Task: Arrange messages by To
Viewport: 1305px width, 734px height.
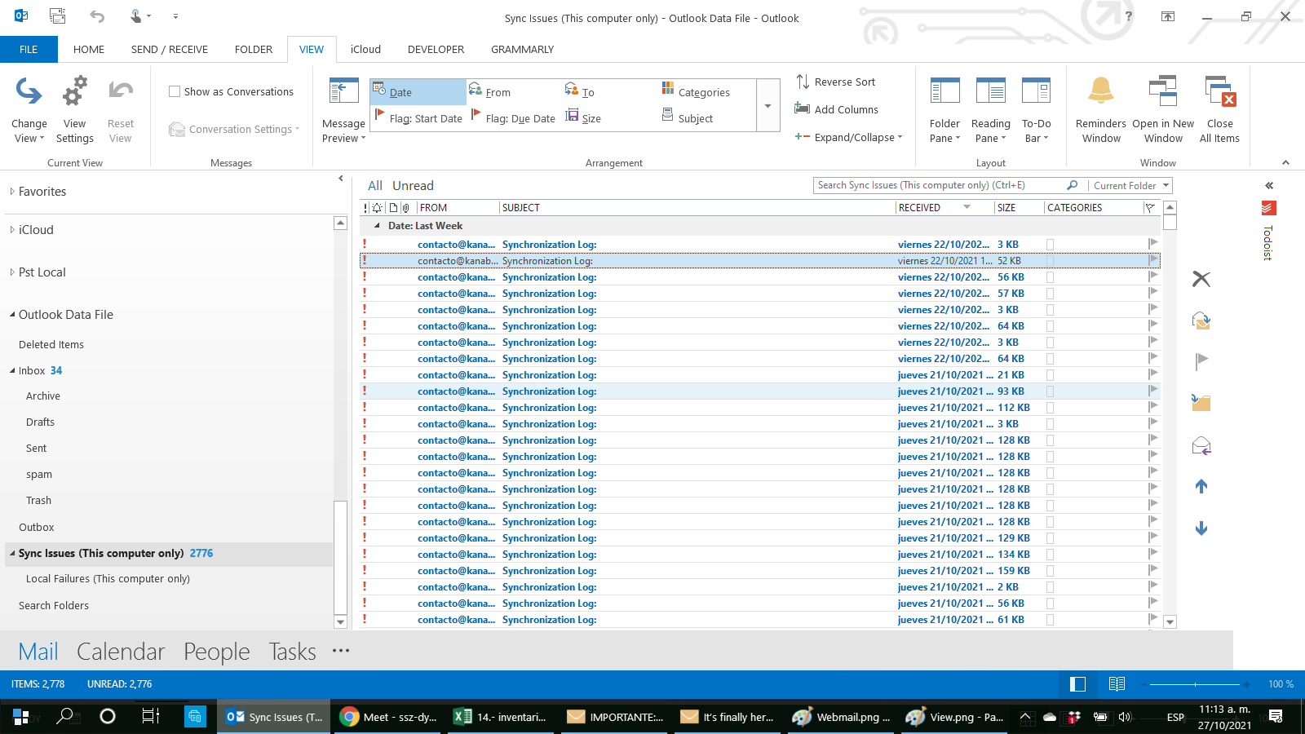Action: (x=580, y=92)
